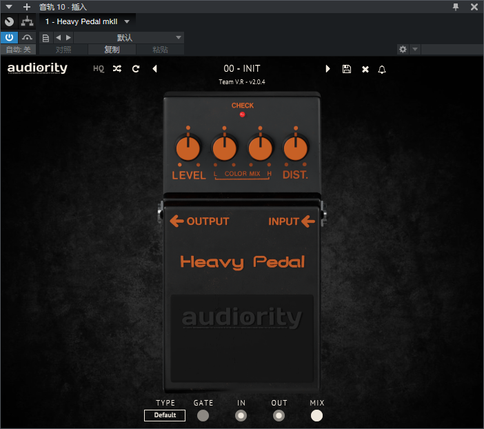Click the DIST. knob

[296, 148]
